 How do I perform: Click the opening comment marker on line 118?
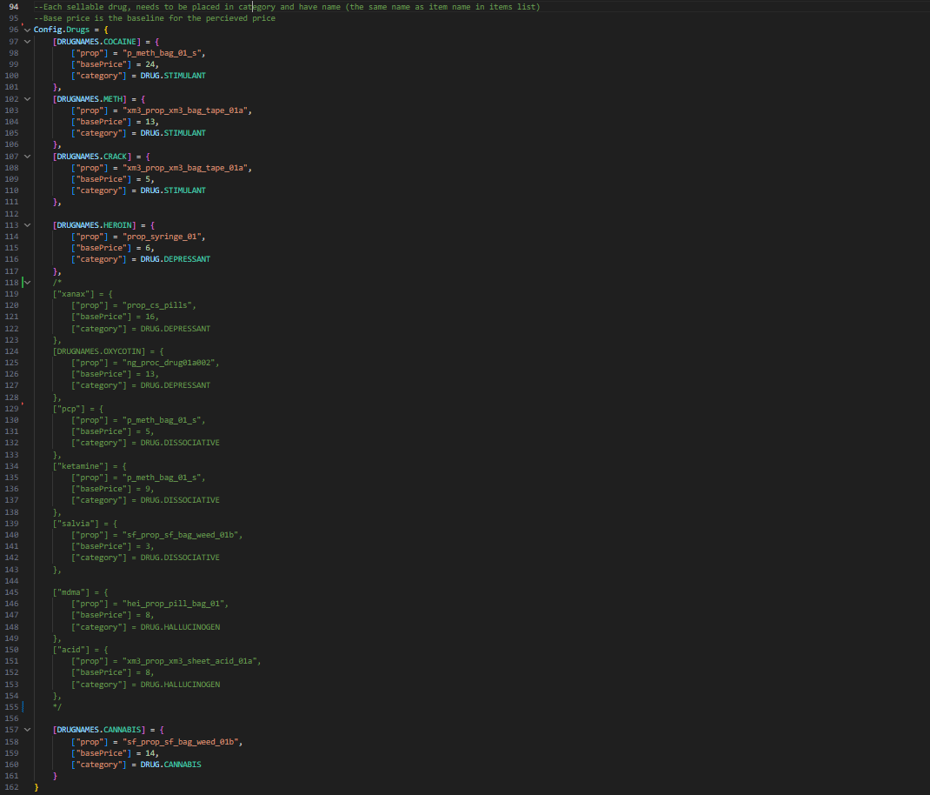click(x=57, y=283)
